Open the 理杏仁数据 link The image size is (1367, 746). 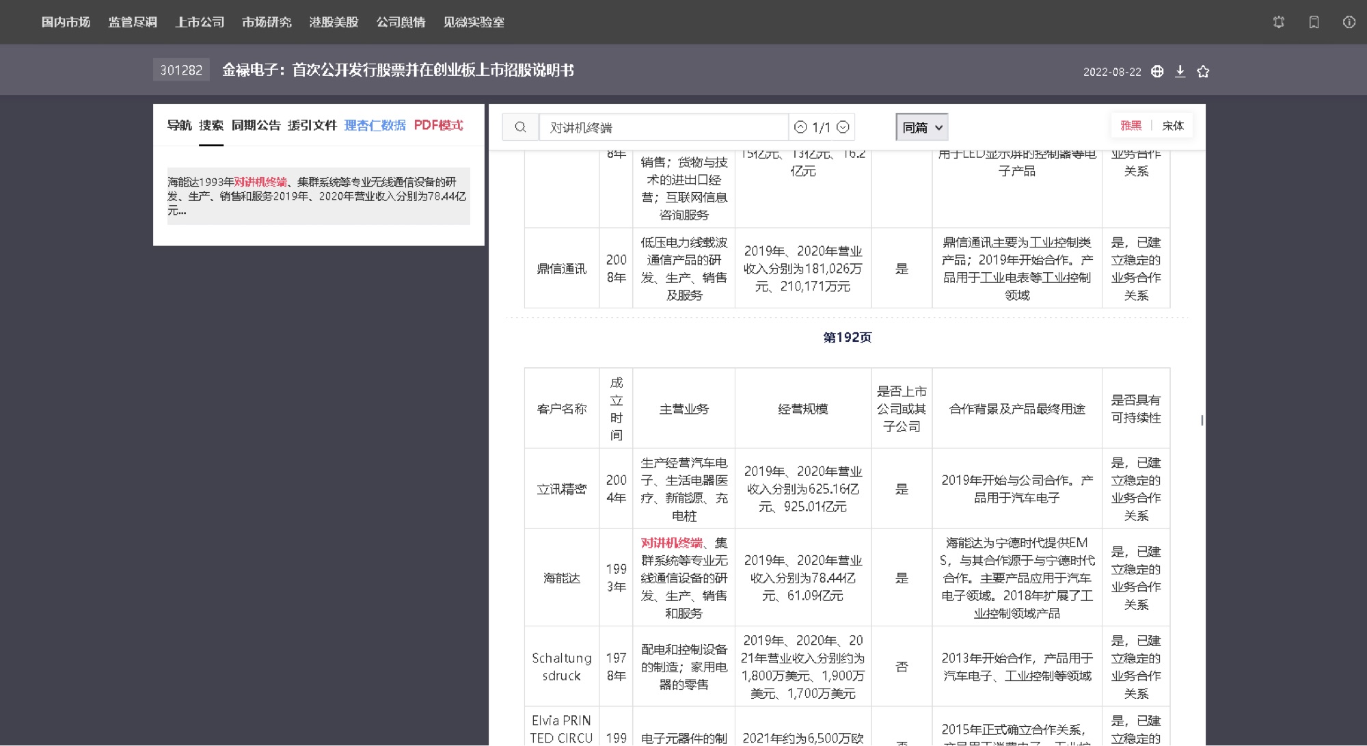pos(375,125)
